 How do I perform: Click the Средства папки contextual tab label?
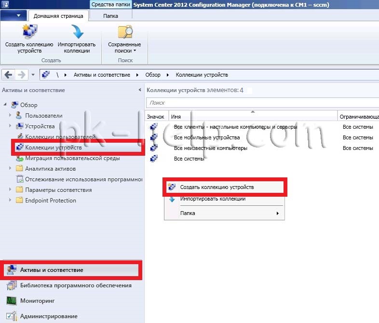coord(110,4)
